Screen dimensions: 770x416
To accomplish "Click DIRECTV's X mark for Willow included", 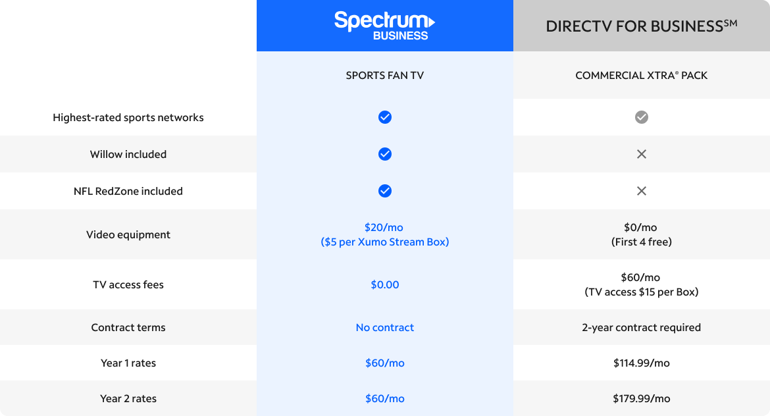I will (x=642, y=154).
